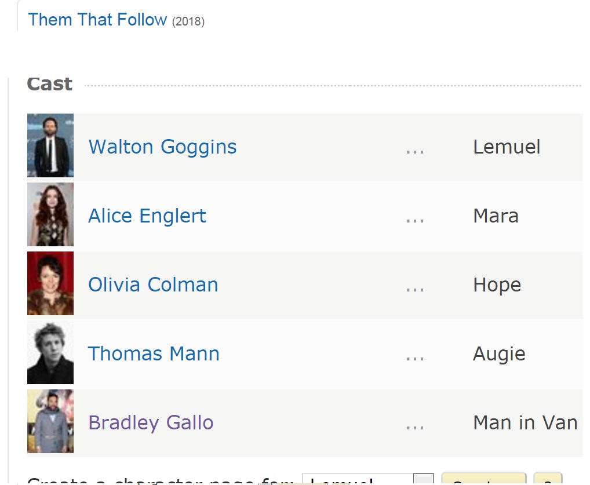Select the Lemuel character name
Screen dimensions: 590x485
click(507, 147)
